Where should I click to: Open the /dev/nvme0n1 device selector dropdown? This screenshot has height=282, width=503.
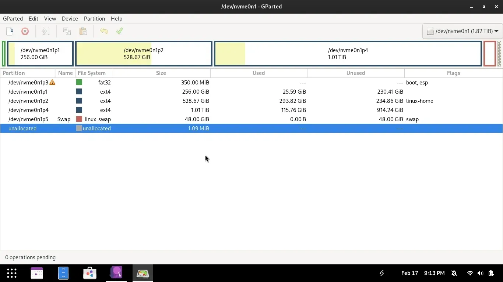pyautogui.click(x=462, y=31)
